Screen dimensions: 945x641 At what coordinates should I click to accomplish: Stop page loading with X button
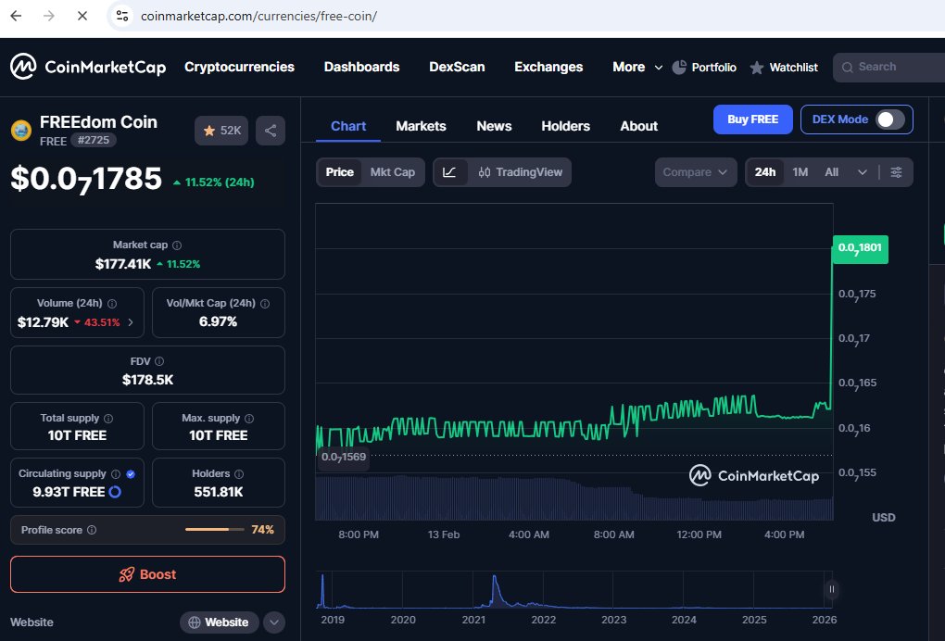tap(82, 16)
